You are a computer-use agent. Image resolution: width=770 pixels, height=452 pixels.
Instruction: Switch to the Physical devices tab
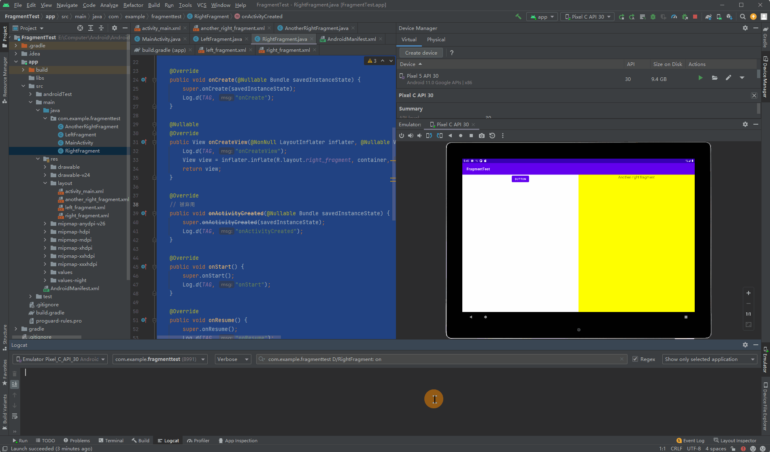coord(436,39)
